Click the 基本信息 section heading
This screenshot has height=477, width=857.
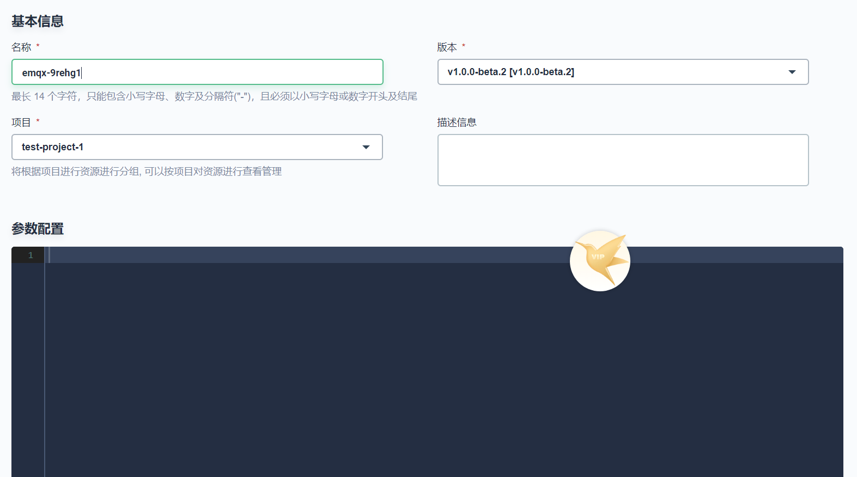coord(38,21)
